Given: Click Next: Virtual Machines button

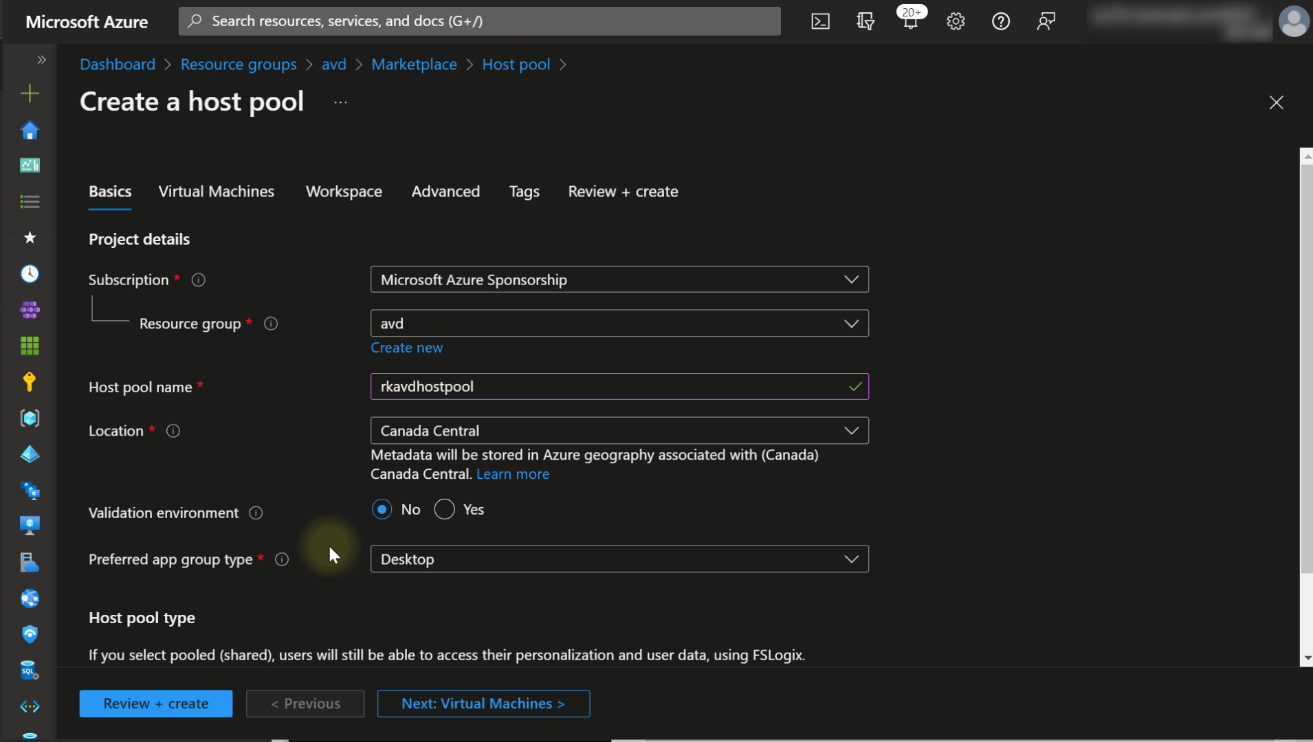Looking at the screenshot, I should tap(483, 704).
